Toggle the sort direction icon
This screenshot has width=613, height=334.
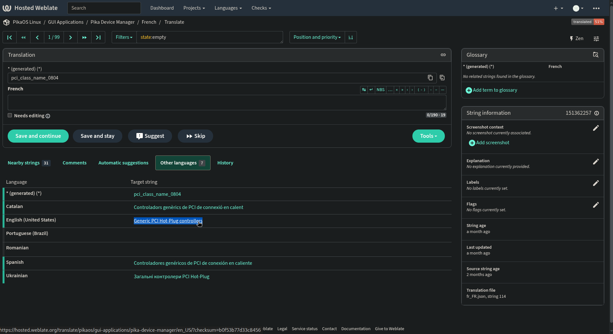tap(351, 37)
